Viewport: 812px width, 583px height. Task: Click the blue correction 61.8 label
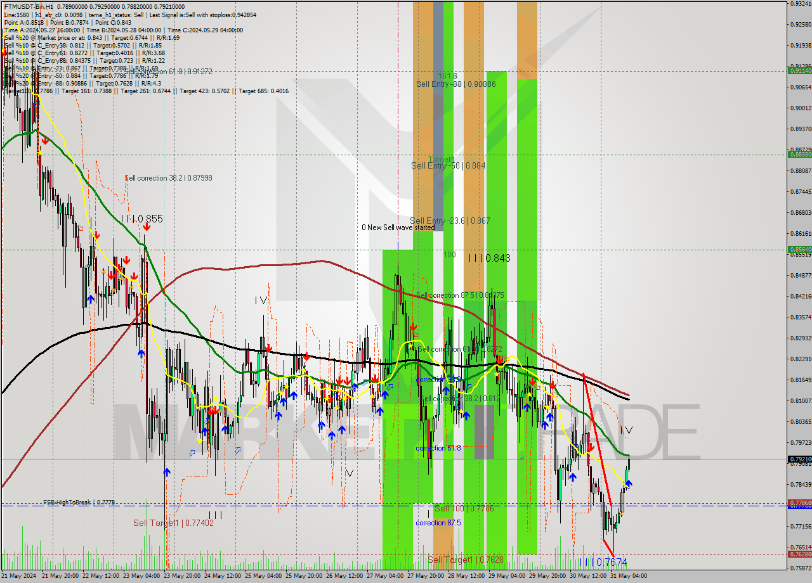point(438,448)
